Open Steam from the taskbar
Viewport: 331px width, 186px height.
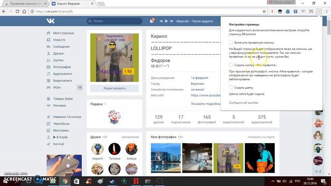(112, 181)
